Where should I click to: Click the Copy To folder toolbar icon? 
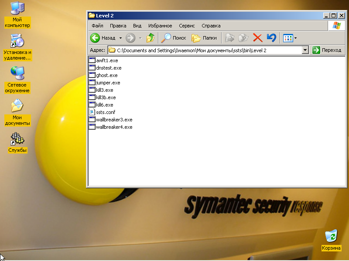click(243, 38)
